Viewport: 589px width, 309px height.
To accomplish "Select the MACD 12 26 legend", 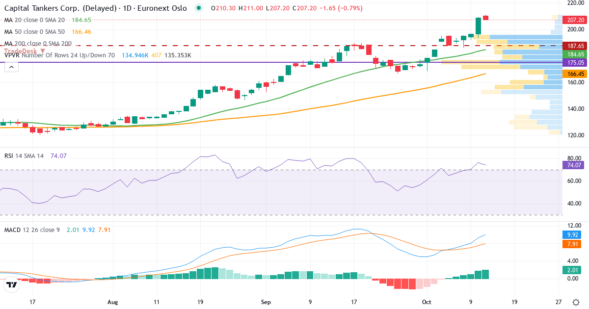I will (32, 230).
